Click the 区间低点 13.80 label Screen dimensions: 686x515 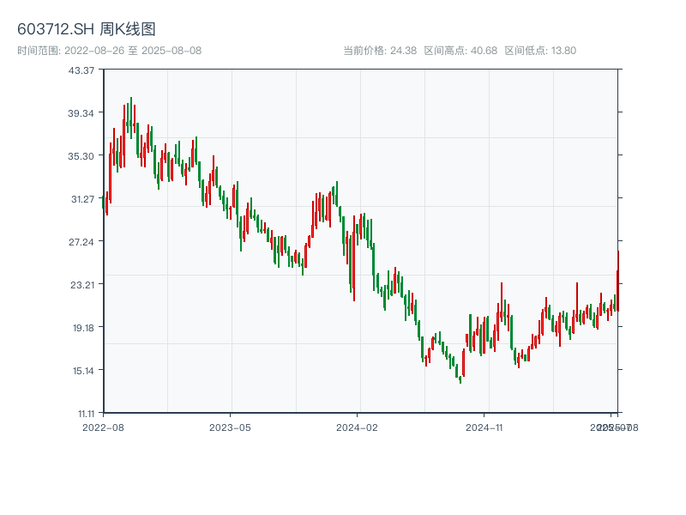[540, 51]
